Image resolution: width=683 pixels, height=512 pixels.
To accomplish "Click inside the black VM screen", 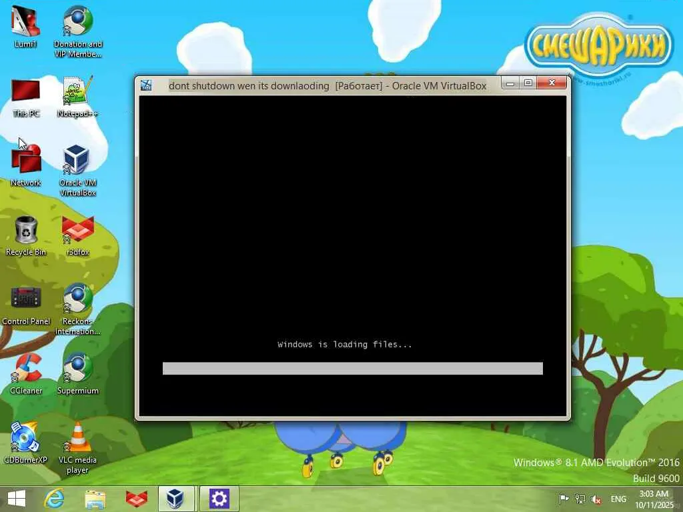I will [x=353, y=256].
